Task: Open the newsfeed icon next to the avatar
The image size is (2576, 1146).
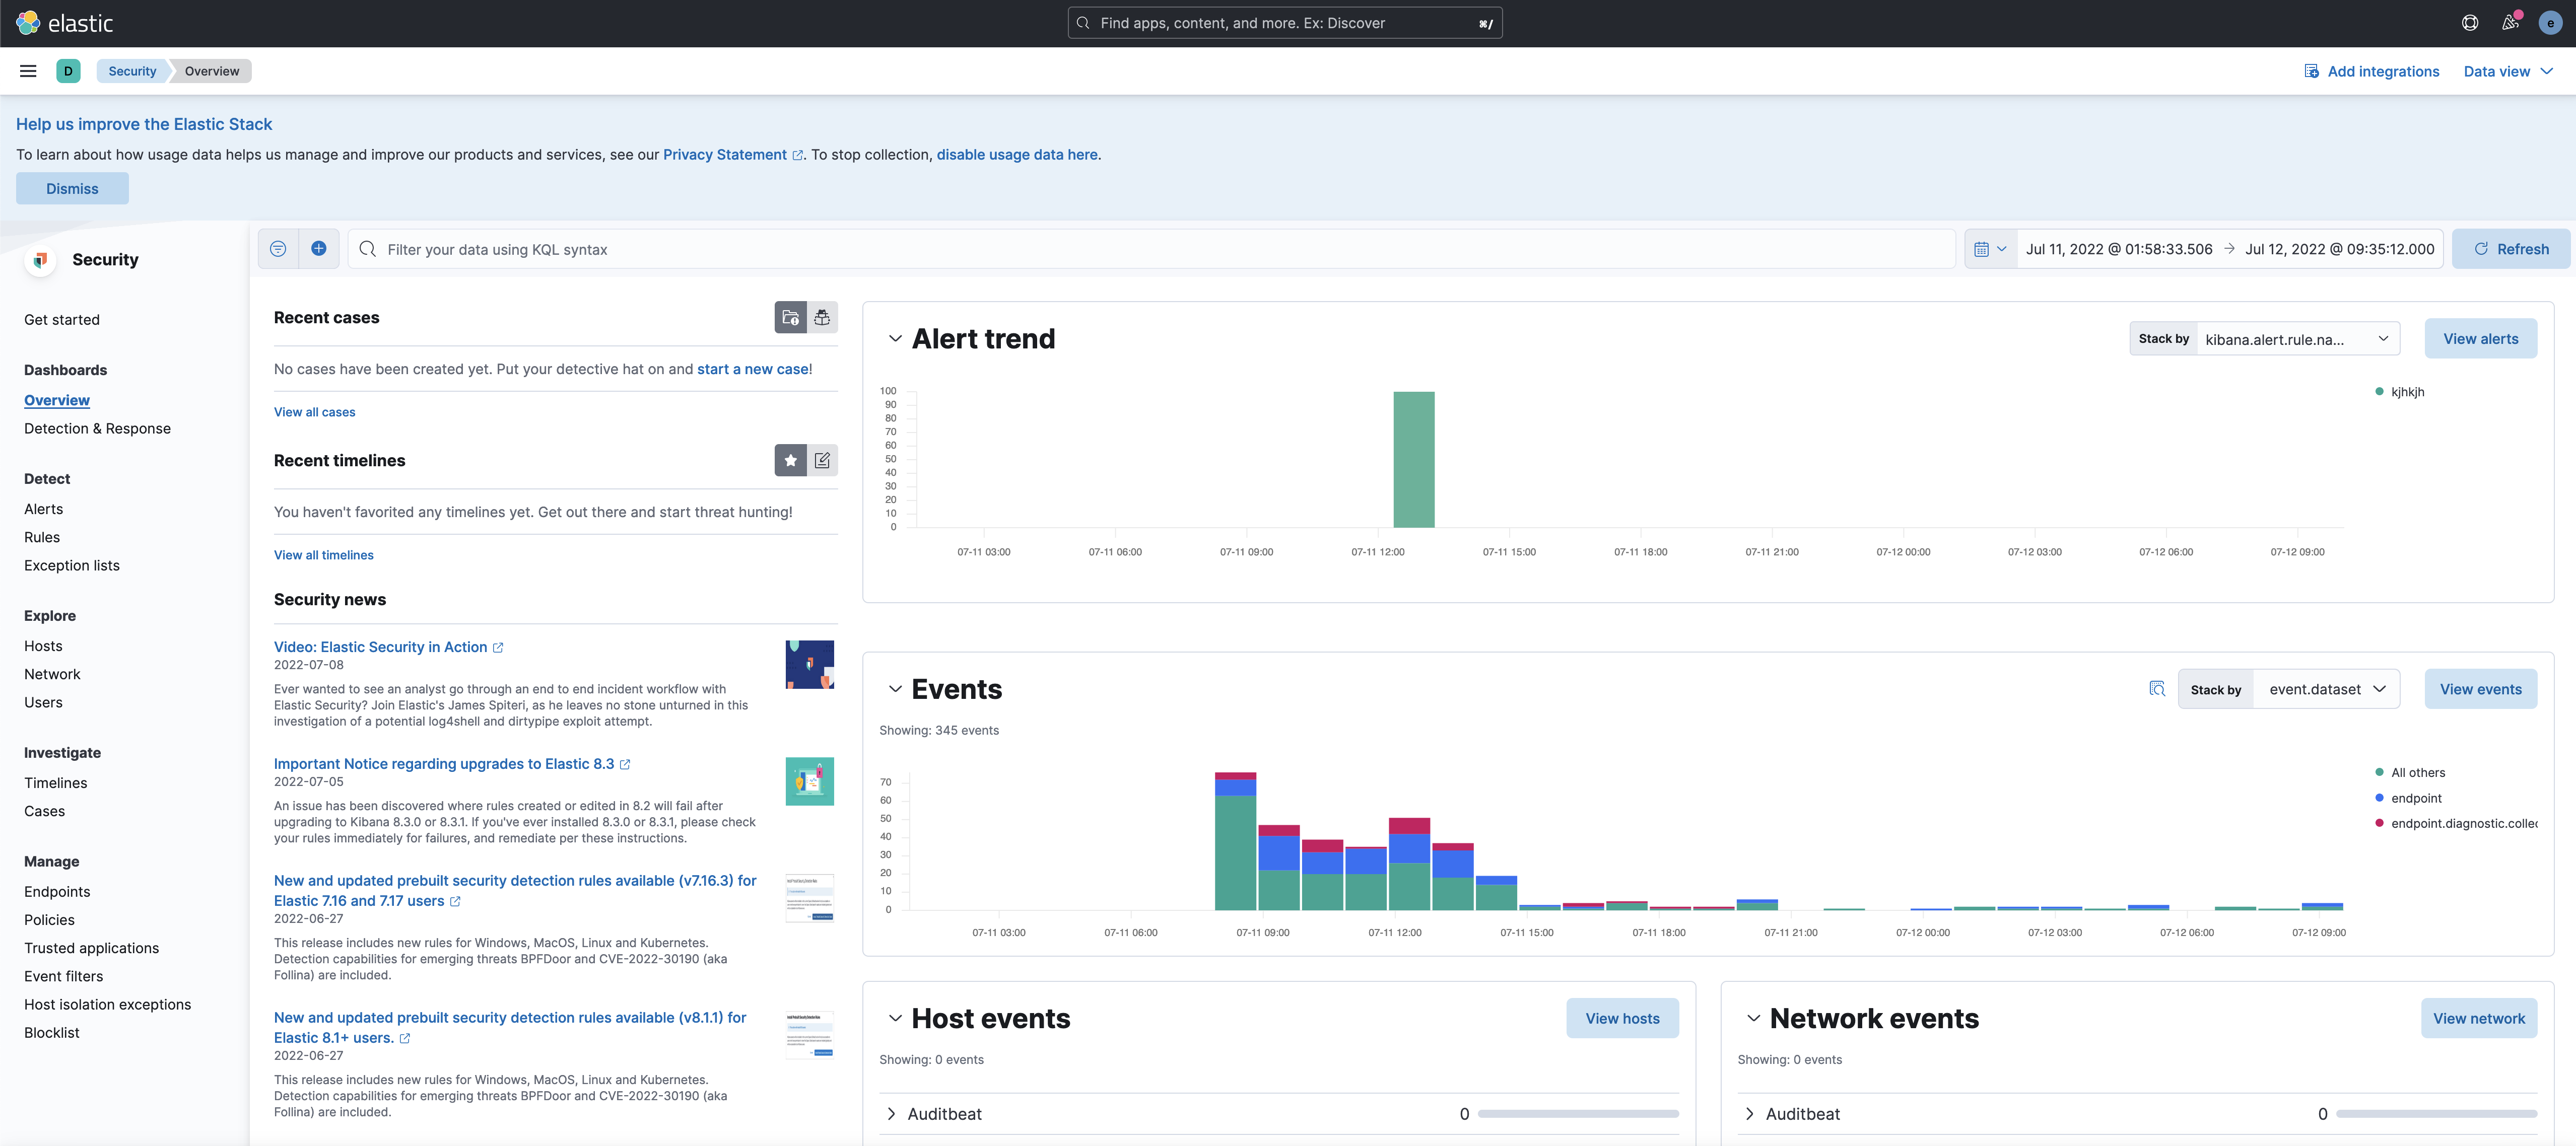Action: click(x=2510, y=22)
